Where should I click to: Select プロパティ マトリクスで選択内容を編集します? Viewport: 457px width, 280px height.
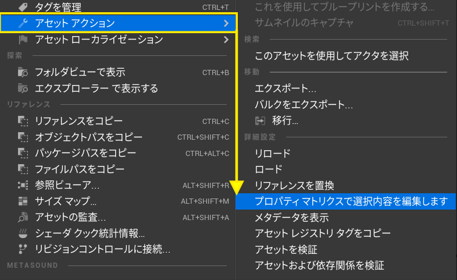click(346, 201)
